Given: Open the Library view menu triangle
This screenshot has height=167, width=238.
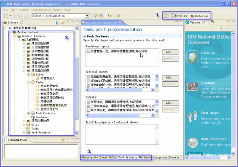Looking at the screenshot, I should (x=68, y=21).
